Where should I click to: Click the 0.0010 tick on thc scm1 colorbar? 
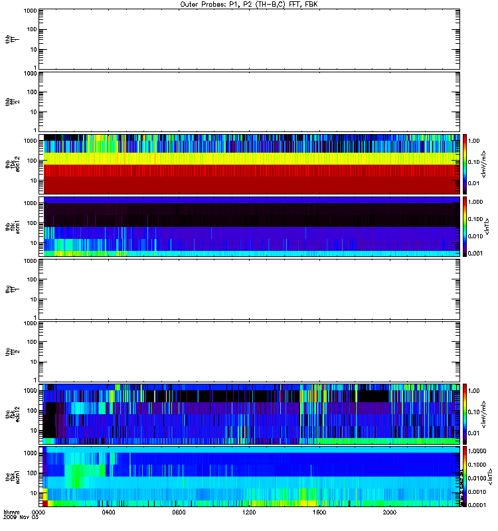click(477, 492)
